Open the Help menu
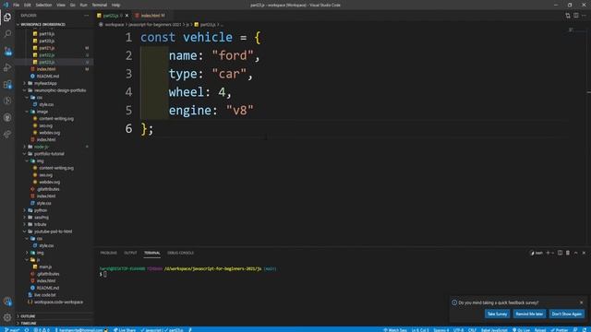591x332 pixels. (x=115, y=5)
